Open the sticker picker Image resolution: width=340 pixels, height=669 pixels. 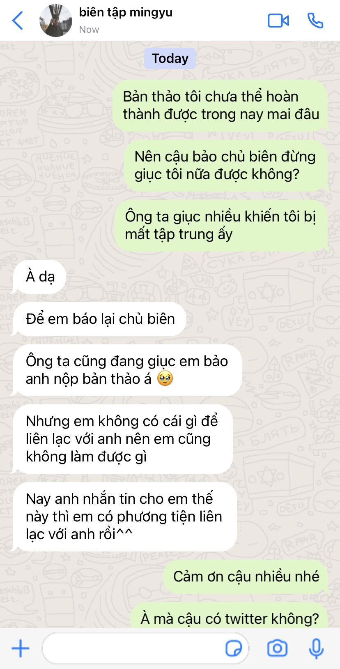click(234, 648)
